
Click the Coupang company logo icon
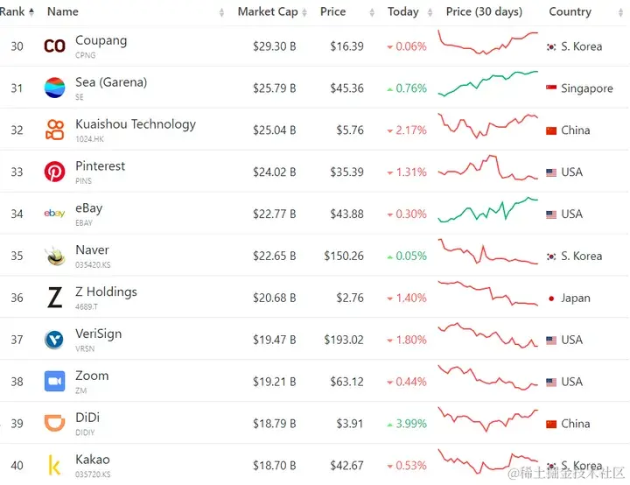pyautogui.click(x=54, y=46)
